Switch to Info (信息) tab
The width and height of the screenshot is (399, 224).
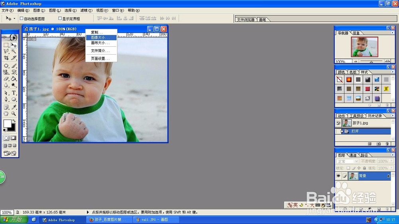356,33
